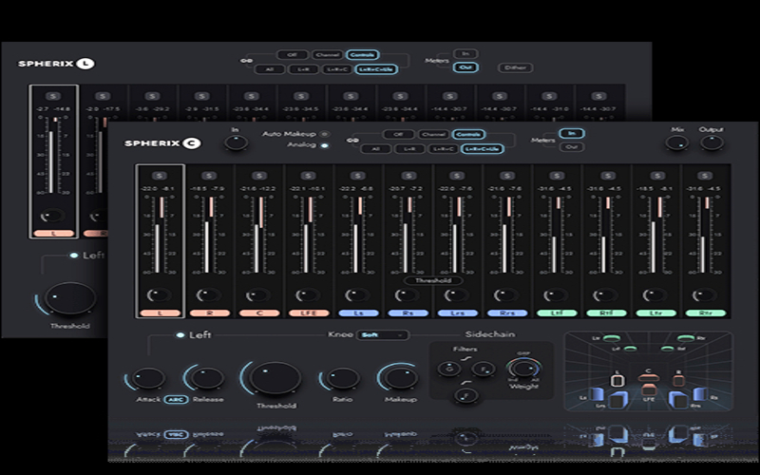The image size is (760, 475).
Task: Click the Ltf overhead speaker icon
Action: (x=630, y=349)
